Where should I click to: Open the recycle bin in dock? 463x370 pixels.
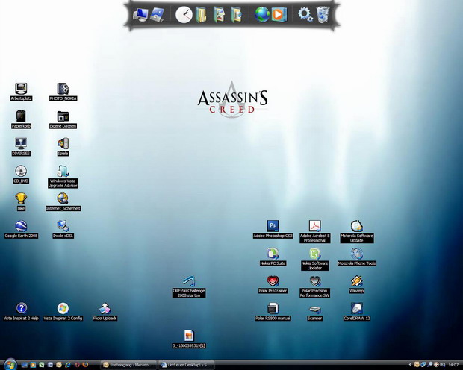coord(323,14)
